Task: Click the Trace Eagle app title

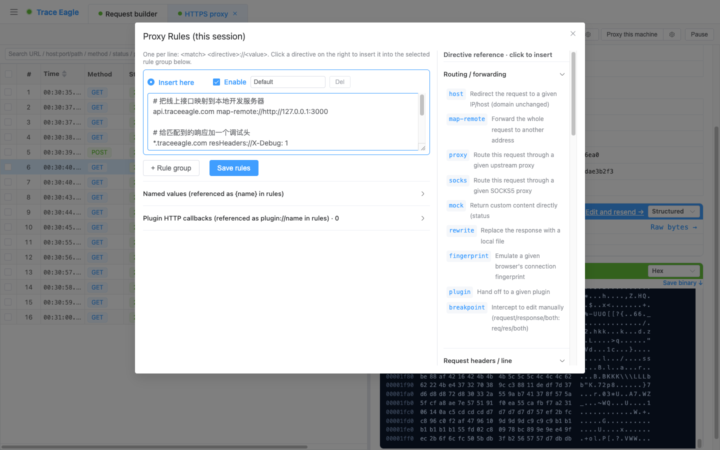Action: click(57, 12)
